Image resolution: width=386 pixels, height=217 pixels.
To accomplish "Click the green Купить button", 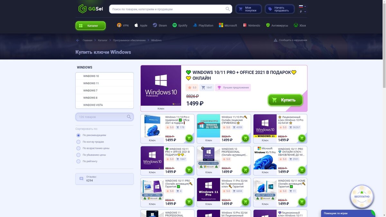I will [x=285, y=100].
